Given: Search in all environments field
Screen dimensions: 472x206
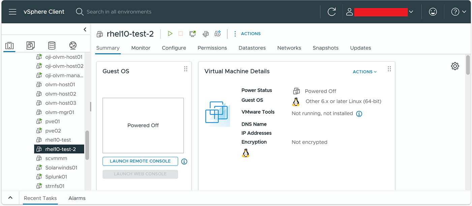Looking at the screenshot, I should tap(119, 12).
